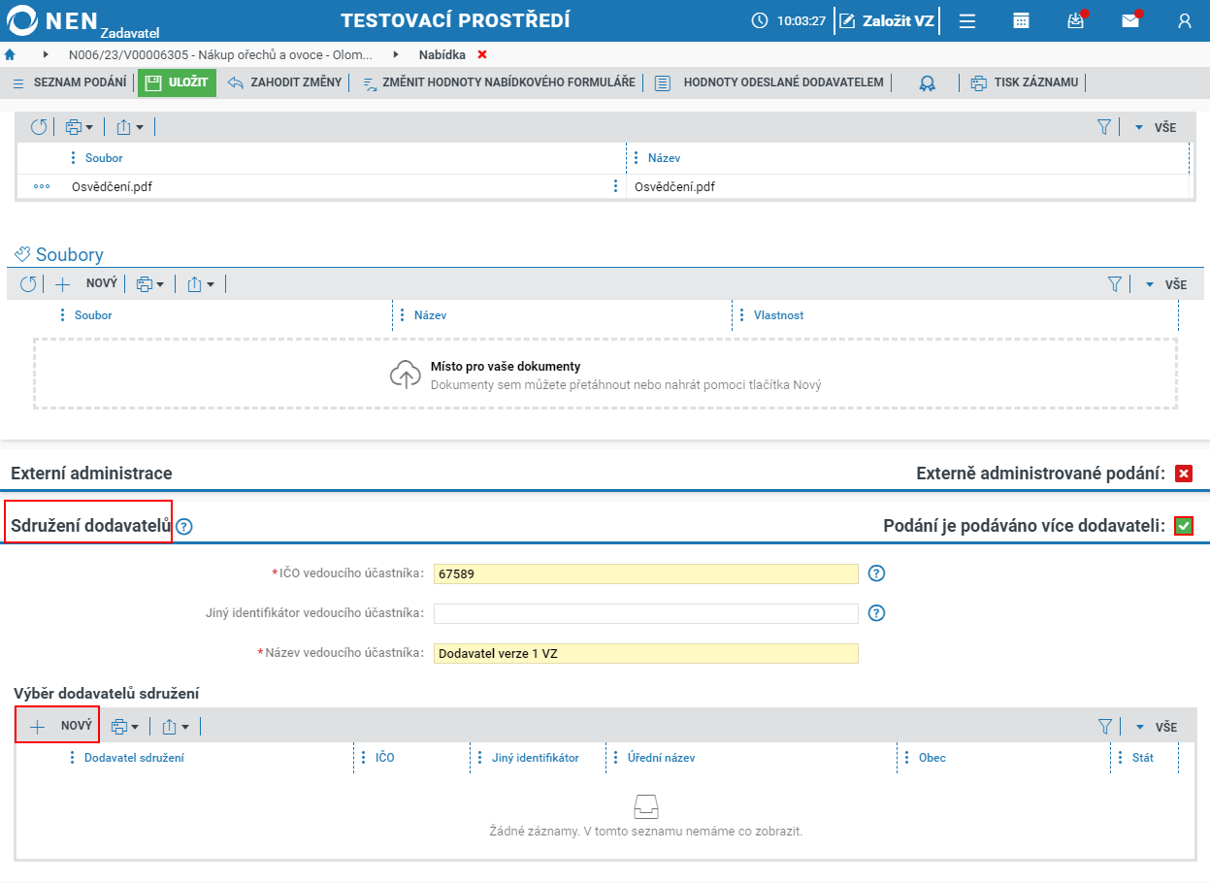The width and height of the screenshot is (1210, 883).
Task: Open filter for the top file list
Action: [x=1103, y=127]
